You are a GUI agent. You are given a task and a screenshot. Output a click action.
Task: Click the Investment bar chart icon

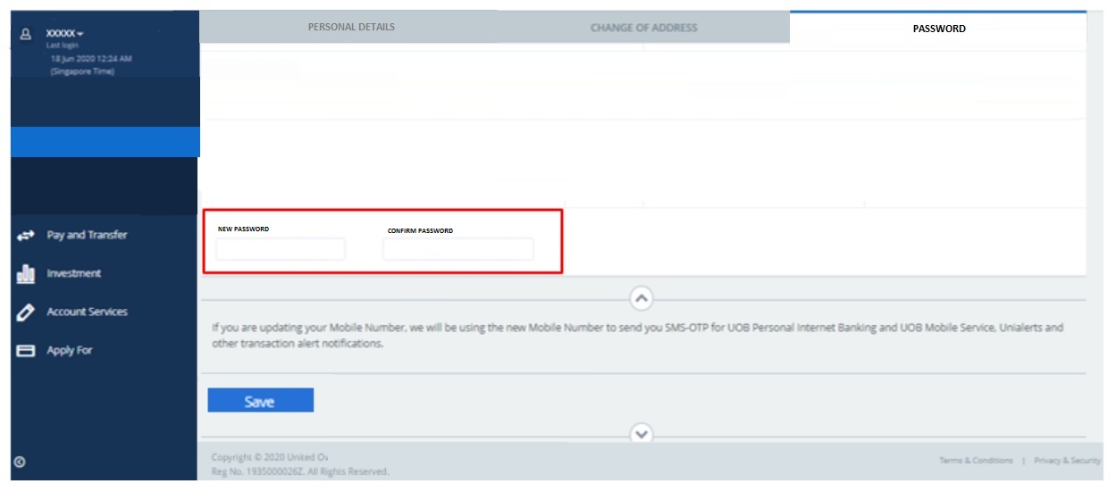pyautogui.click(x=26, y=274)
